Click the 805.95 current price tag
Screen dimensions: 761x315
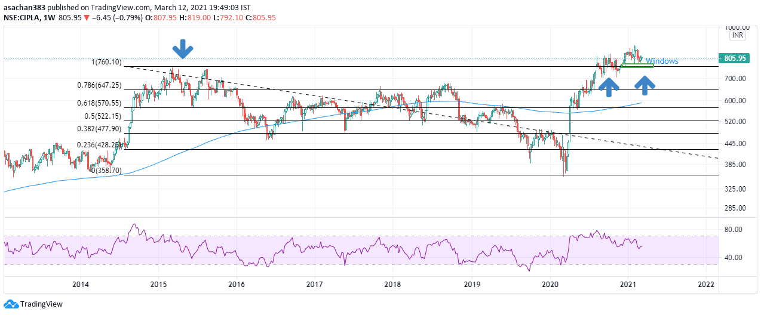point(734,58)
